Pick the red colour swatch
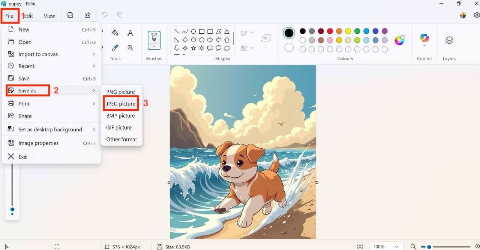The height and width of the screenshot is (250, 480). coord(330,31)
